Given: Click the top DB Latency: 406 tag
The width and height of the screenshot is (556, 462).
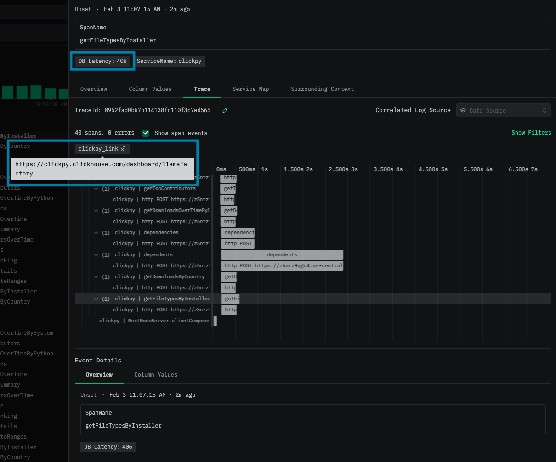Looking at the screenshot, I should pos(102,61).
